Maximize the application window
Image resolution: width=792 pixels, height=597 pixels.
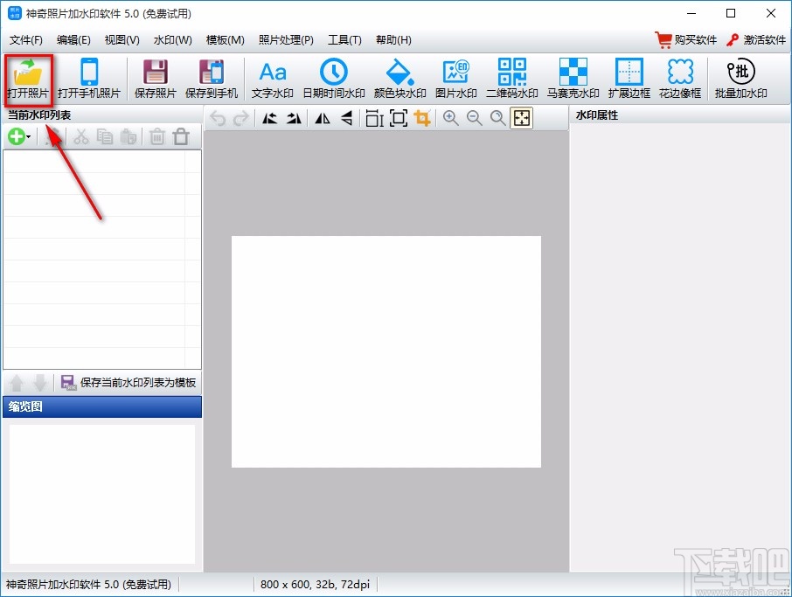tap(731, 14)
